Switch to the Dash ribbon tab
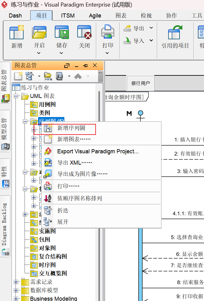This screenshot has height=301, width=204. click(x=15, y=16)
